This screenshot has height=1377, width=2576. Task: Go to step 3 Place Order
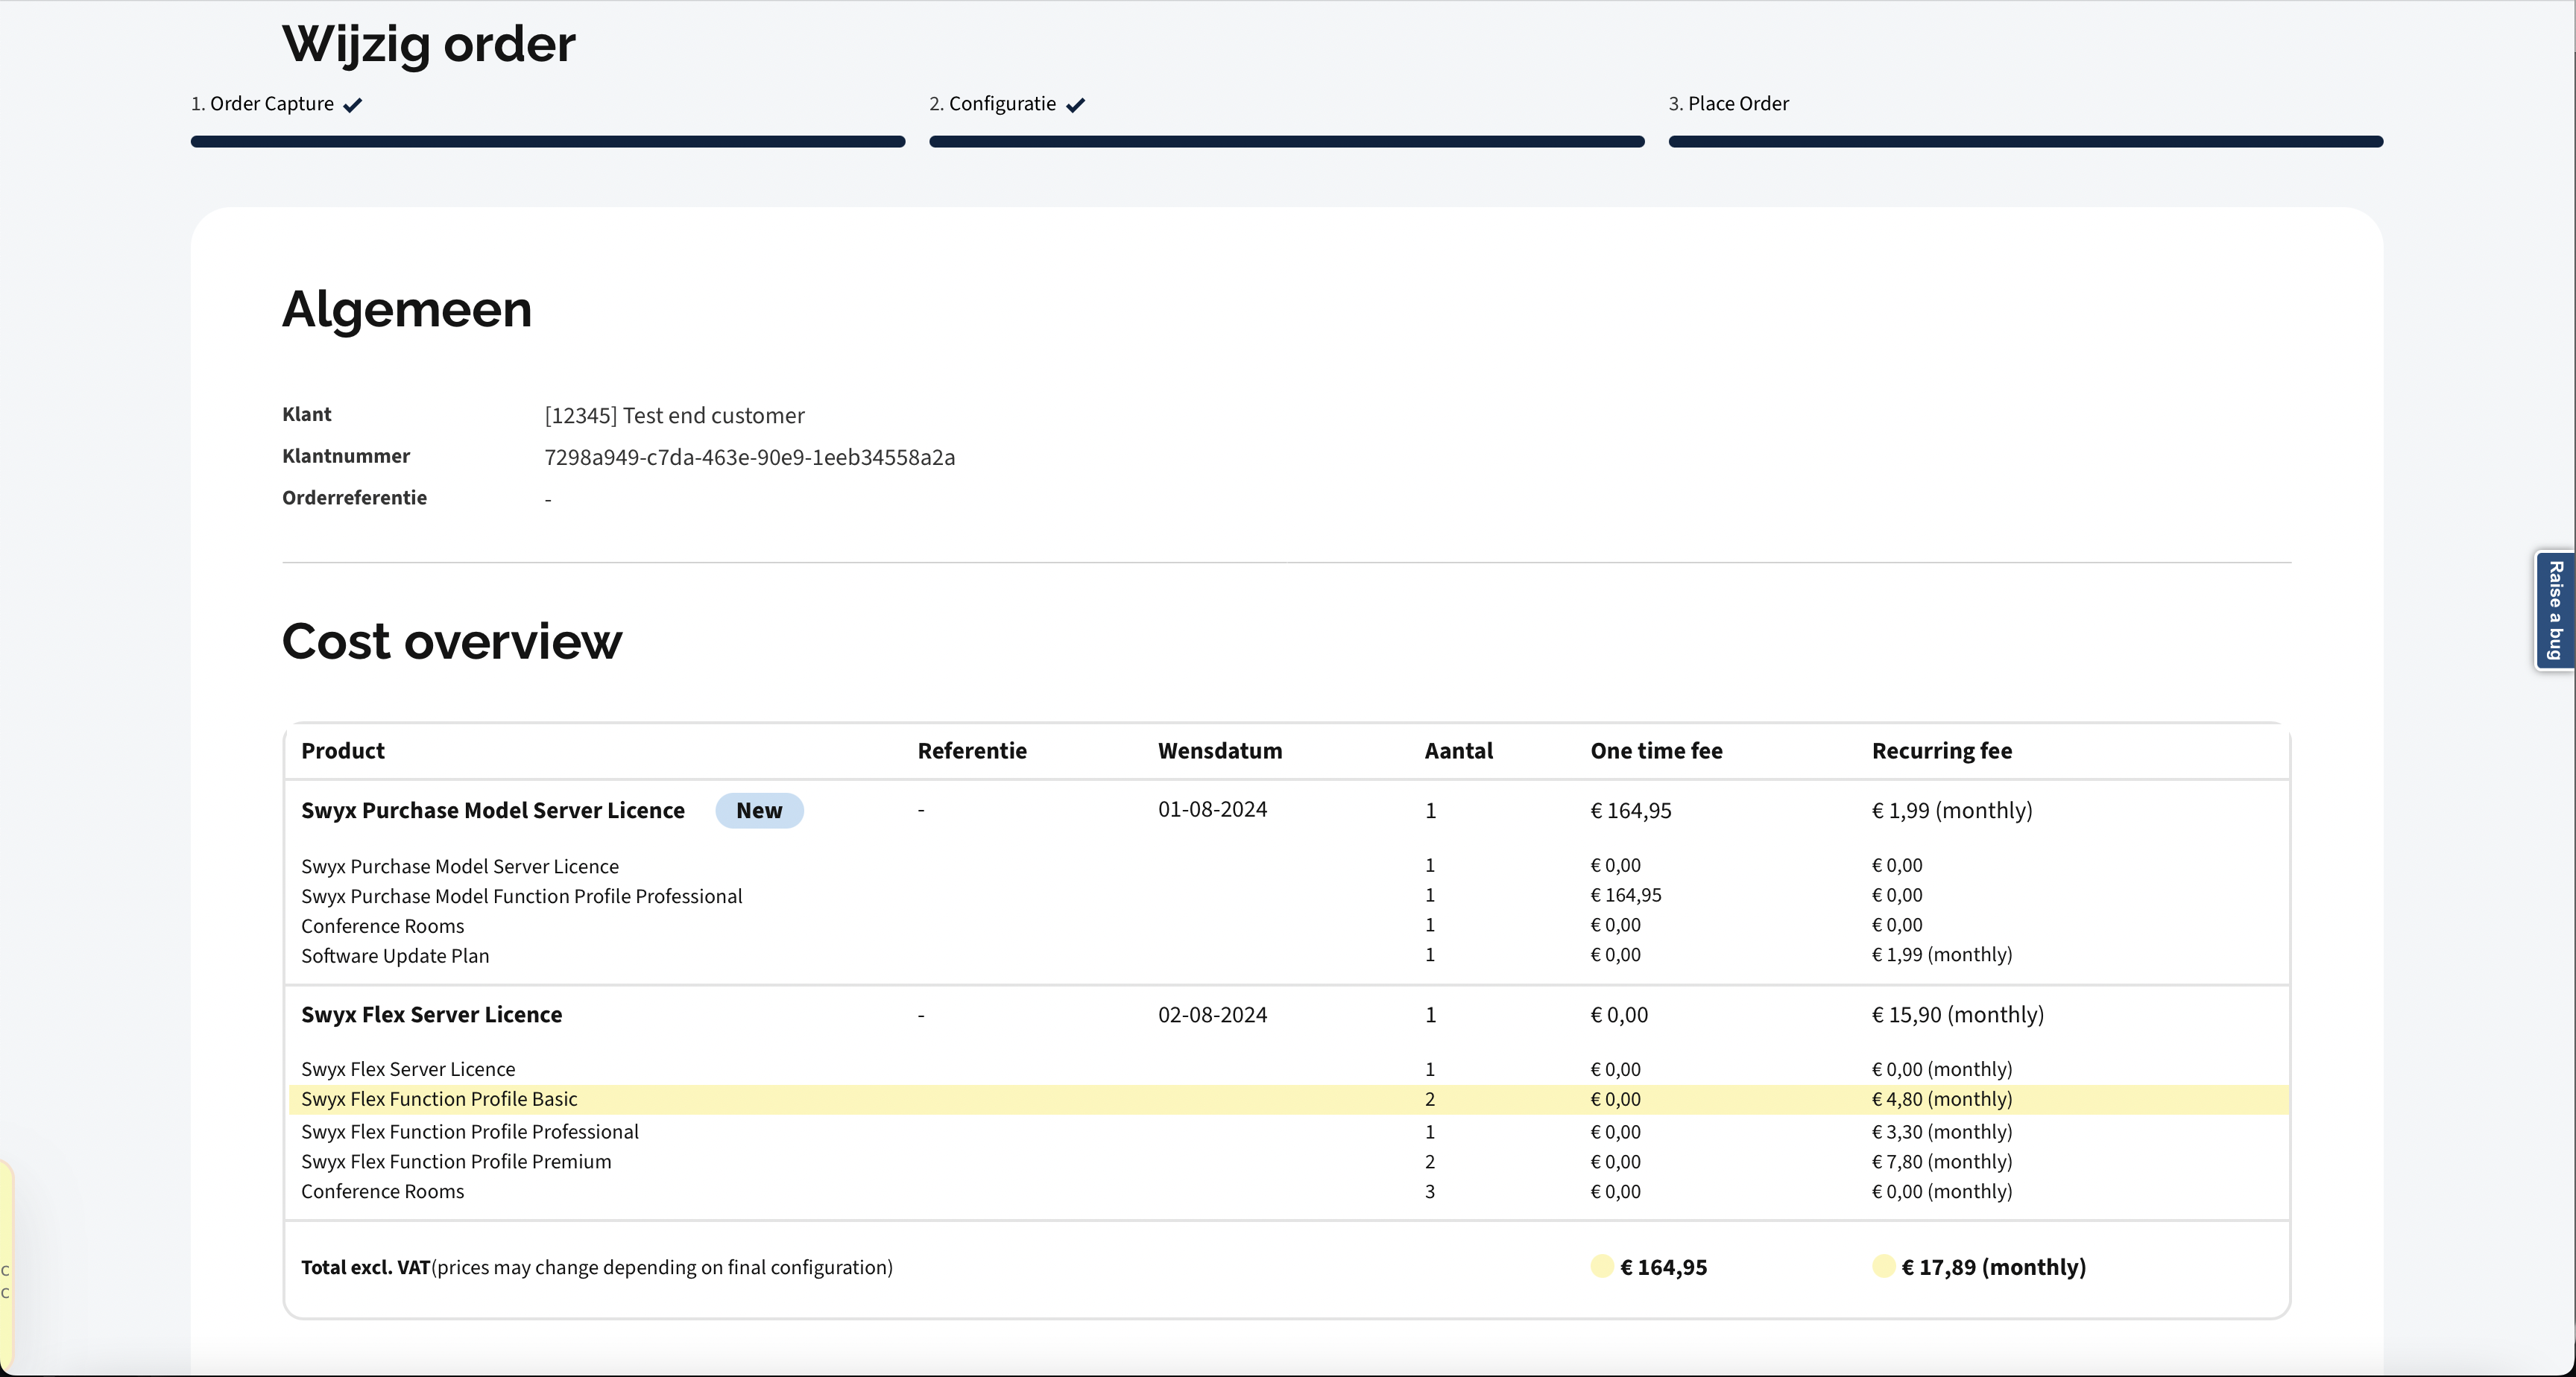tap(1728, 104)
